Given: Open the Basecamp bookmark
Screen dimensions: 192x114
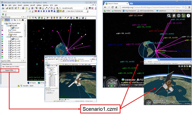Looking at the screenshot, I should point(116,11).
